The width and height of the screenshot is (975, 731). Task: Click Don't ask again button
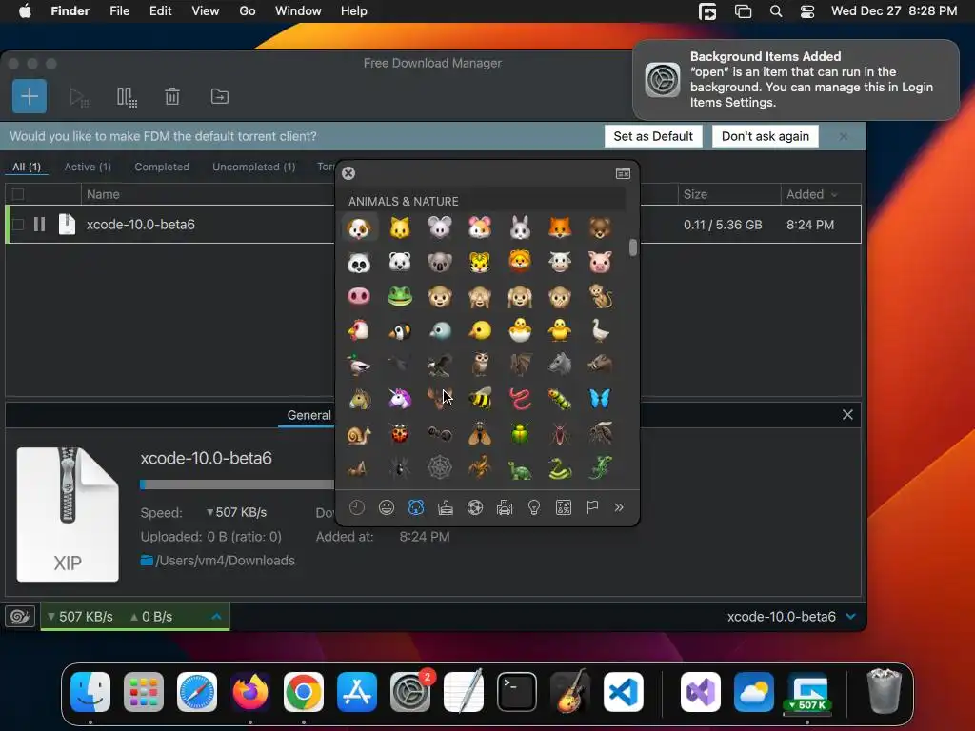point(766,136)
